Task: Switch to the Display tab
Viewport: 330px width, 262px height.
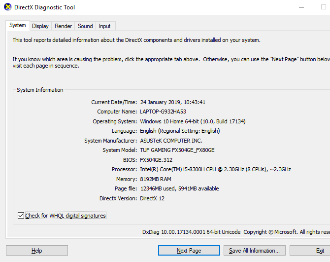Action: coord(40,26)
